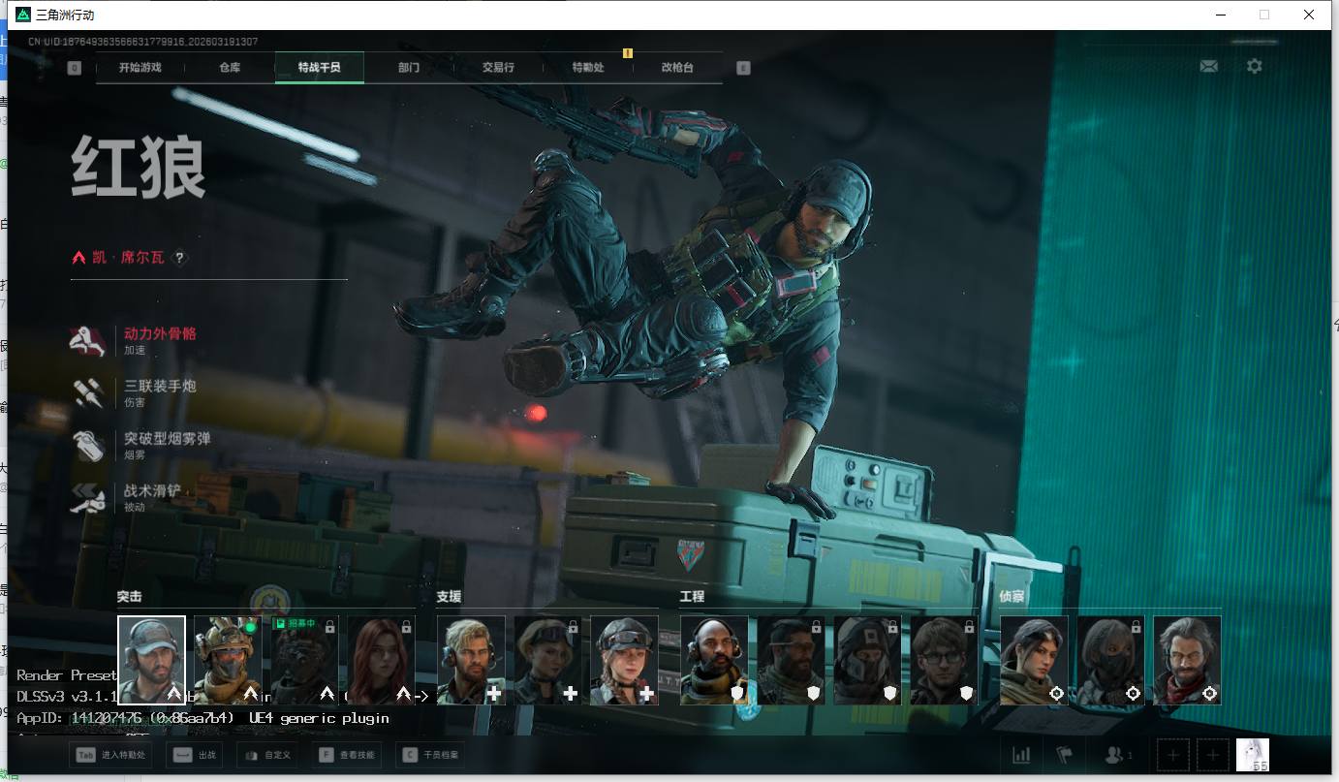Image resolution: width=1339 pixels, height=782 pixels.
Task: Select the red-haired operator under 突击
Action: (381, 660)
